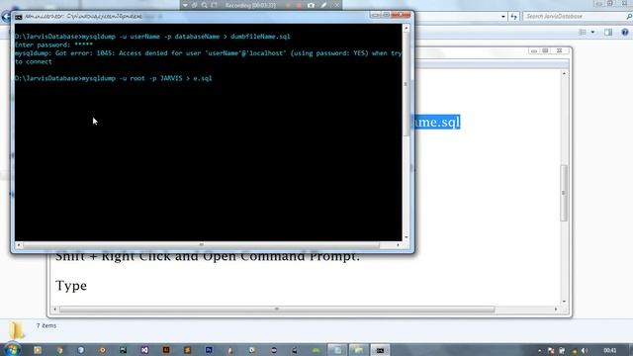The height and width of the screenshot is (356, 633).
Task: Open the volume speaker tray icon
Action: click(x=585, y=351)
